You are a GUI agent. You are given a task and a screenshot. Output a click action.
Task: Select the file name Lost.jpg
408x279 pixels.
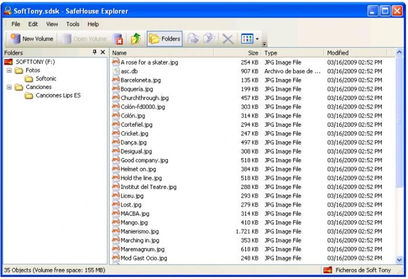[131, 205]
